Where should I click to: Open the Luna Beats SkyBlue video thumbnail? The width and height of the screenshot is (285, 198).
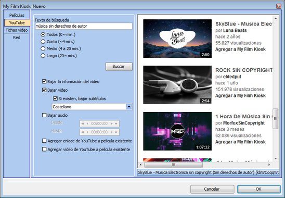point(177,39)
